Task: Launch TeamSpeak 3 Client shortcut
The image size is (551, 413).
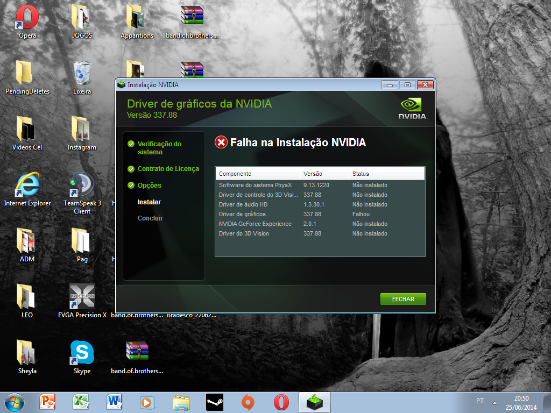Action: tap(82, 193)
